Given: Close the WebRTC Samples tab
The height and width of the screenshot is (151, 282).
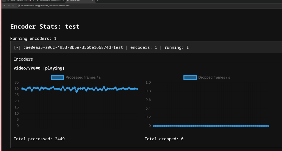Looking at the screenshot, I should [x=33, y=1].
